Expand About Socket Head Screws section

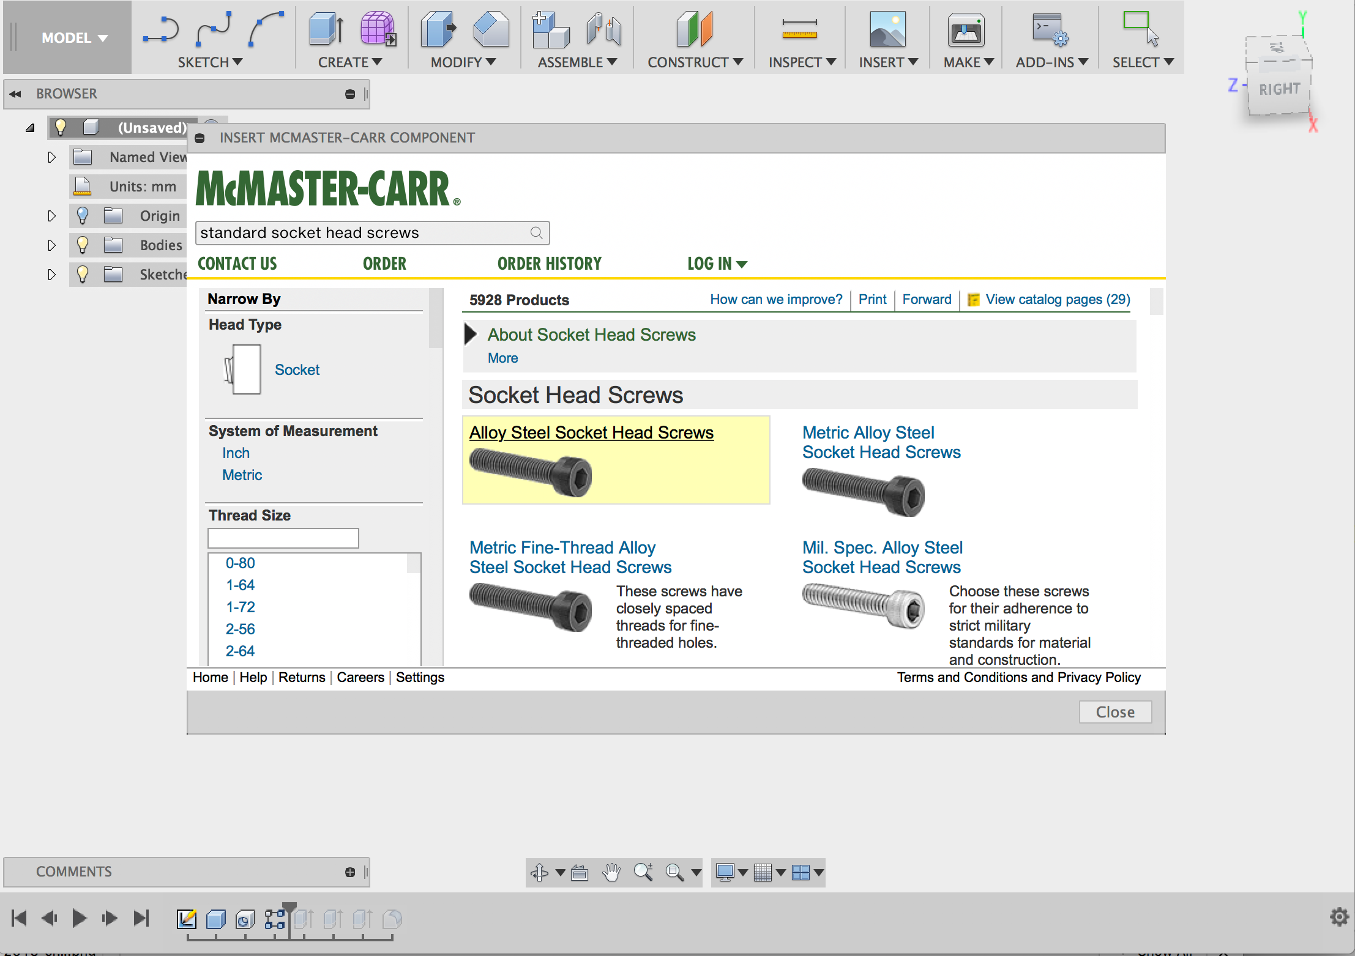pyautogui.click(x=470, y=334)
